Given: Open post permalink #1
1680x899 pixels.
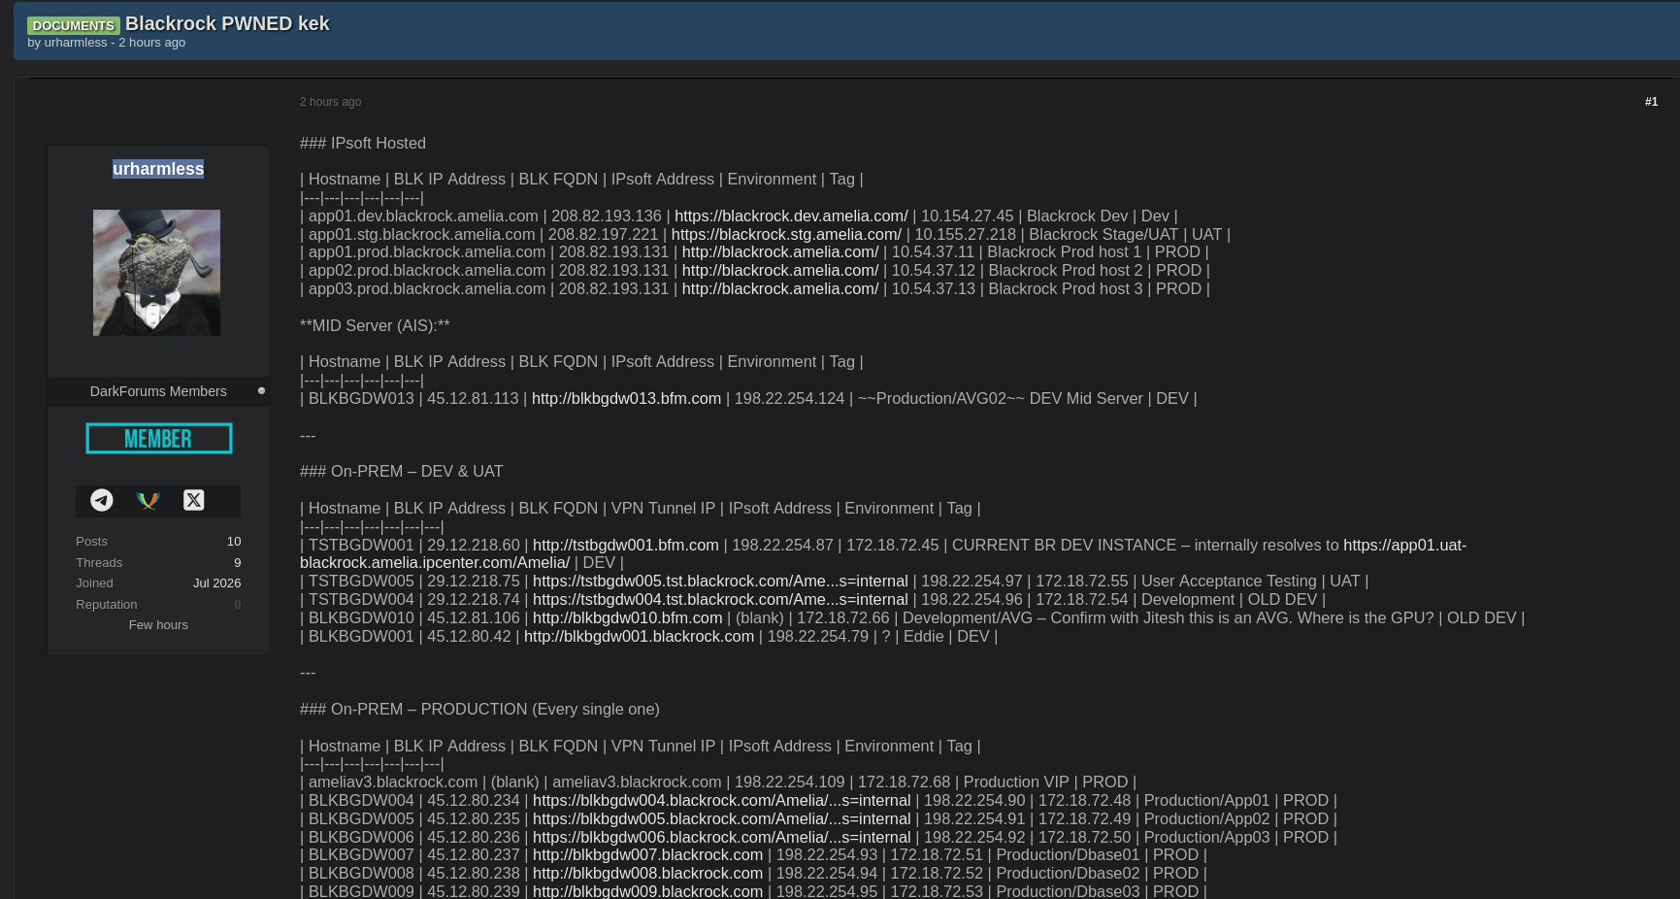Looking at the screenshot, I should [x=1651, y=102].
